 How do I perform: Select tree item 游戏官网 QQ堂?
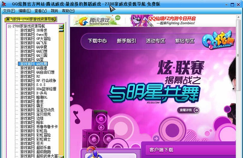[x=32, y=60]
